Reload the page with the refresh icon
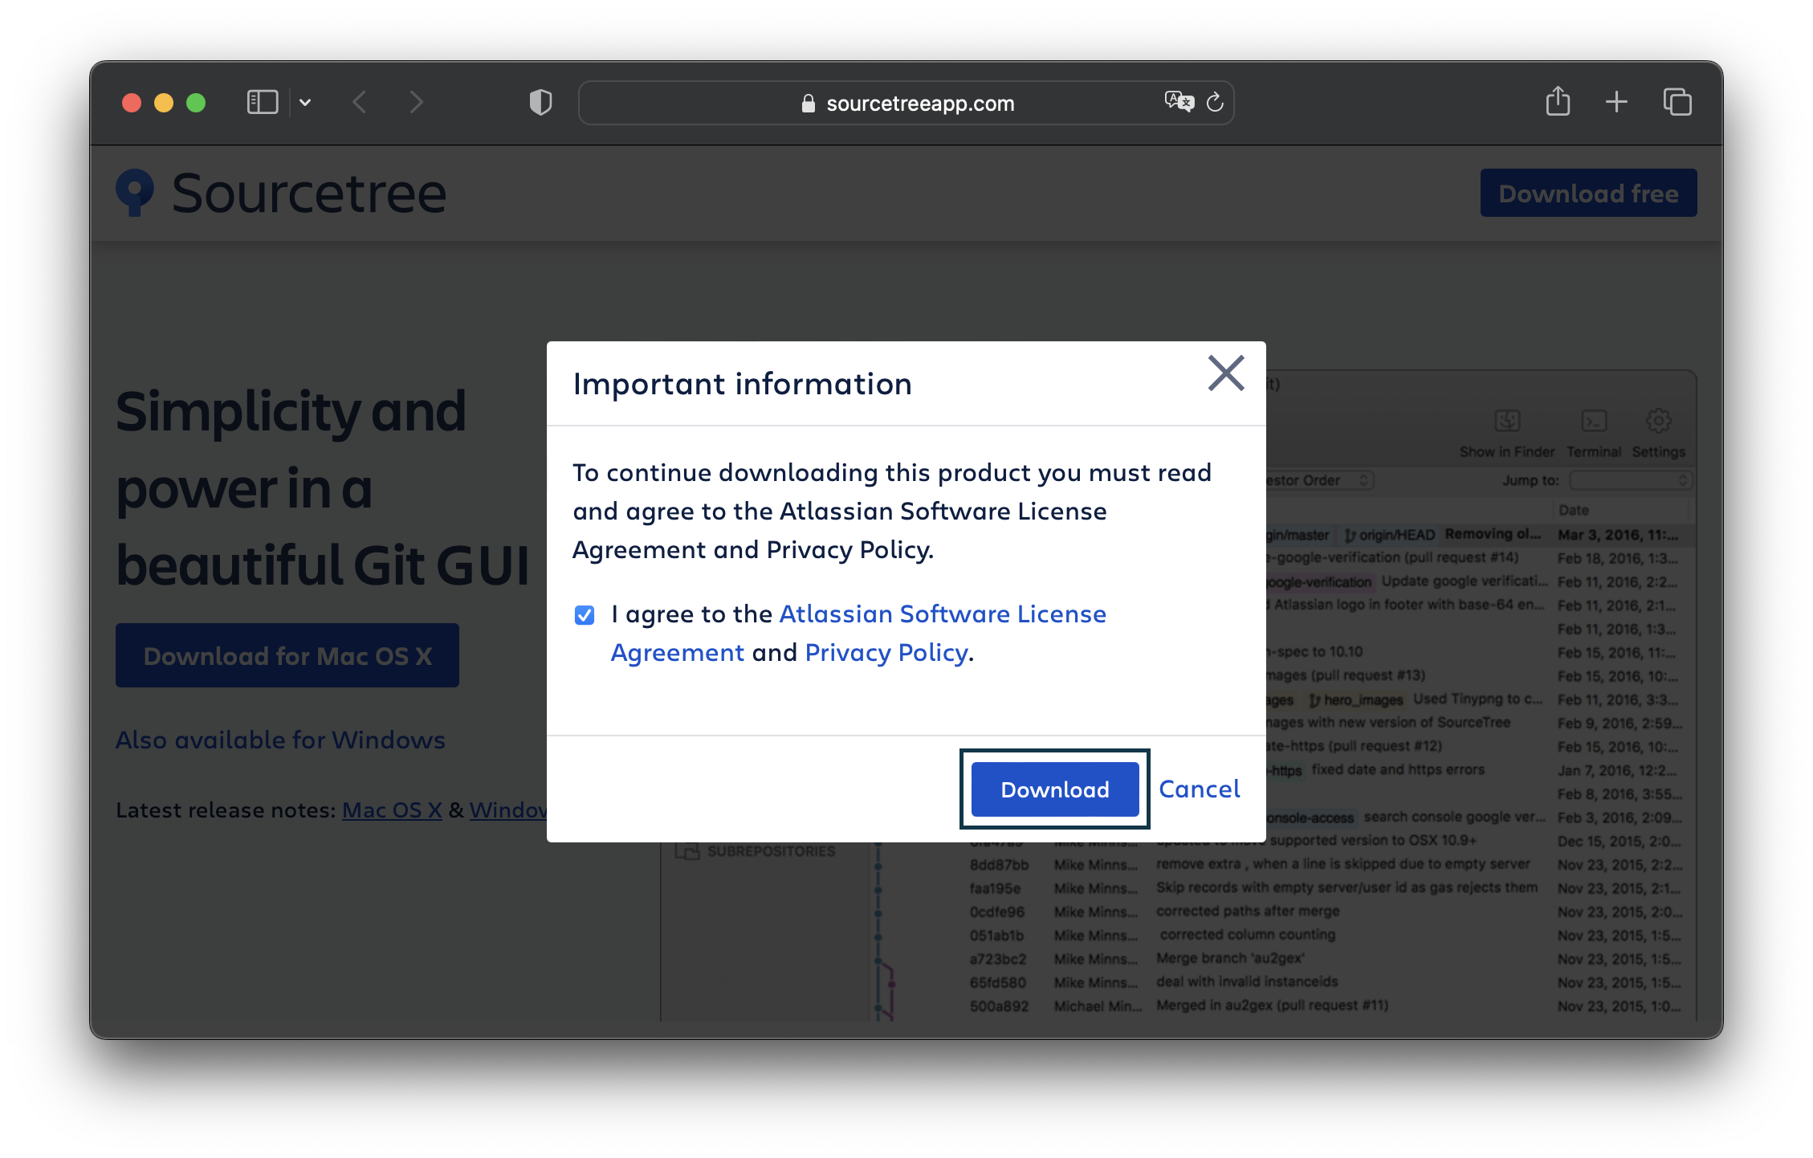This screenshot has height=1158, width=1813. coord(1215,103)
